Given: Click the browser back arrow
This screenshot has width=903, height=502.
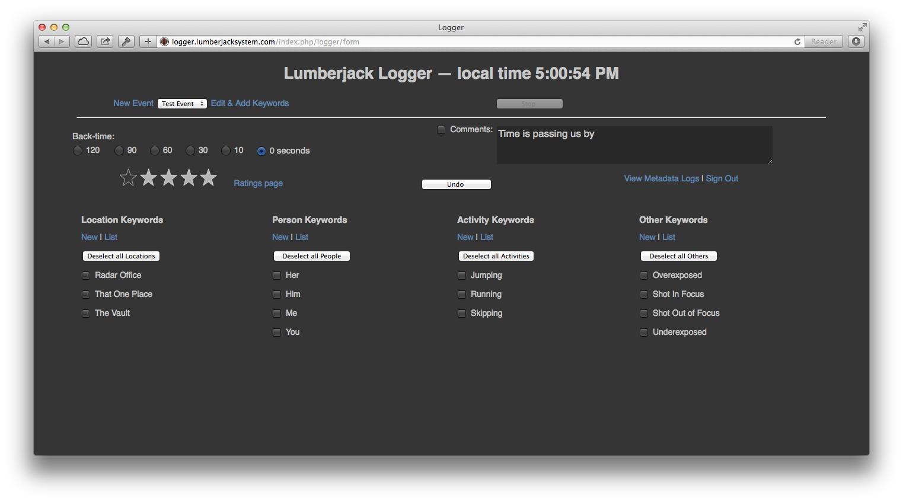Looking at the screenshot, I should pos(46,41).
